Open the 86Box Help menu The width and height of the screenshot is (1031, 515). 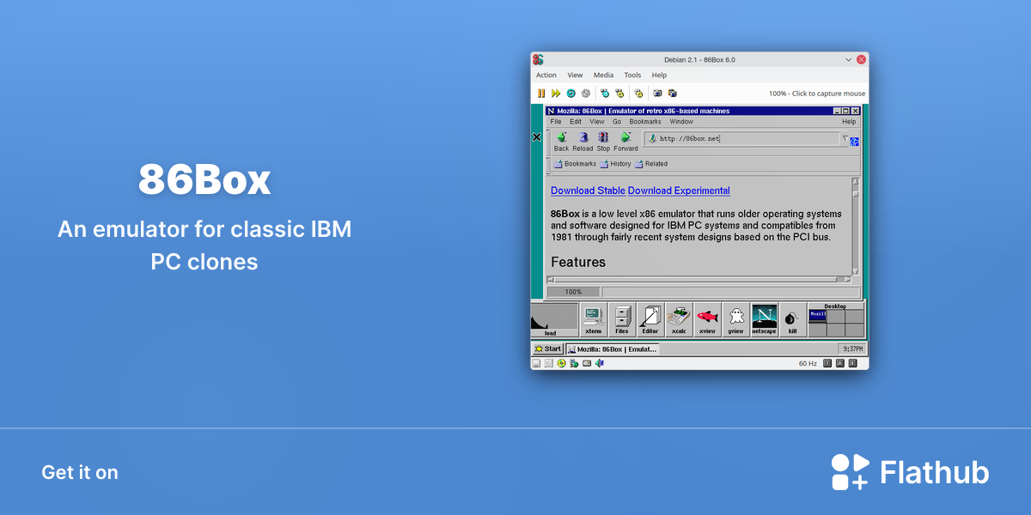pos(659,76)
